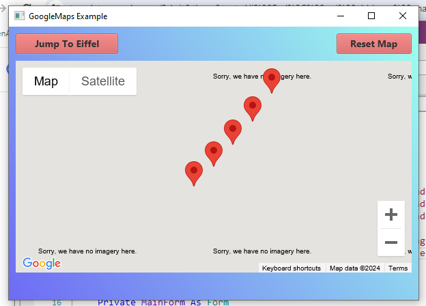
Task: Minimize the GoogleMaps Example window
Action: pyautogui.click(x=341, y=16)
